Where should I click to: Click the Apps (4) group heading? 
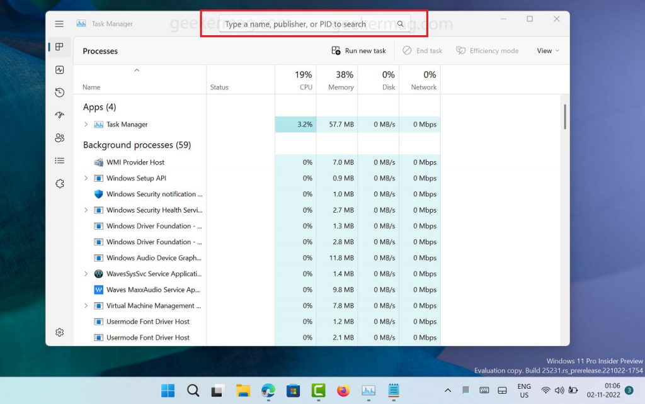(x=100, y=107)
